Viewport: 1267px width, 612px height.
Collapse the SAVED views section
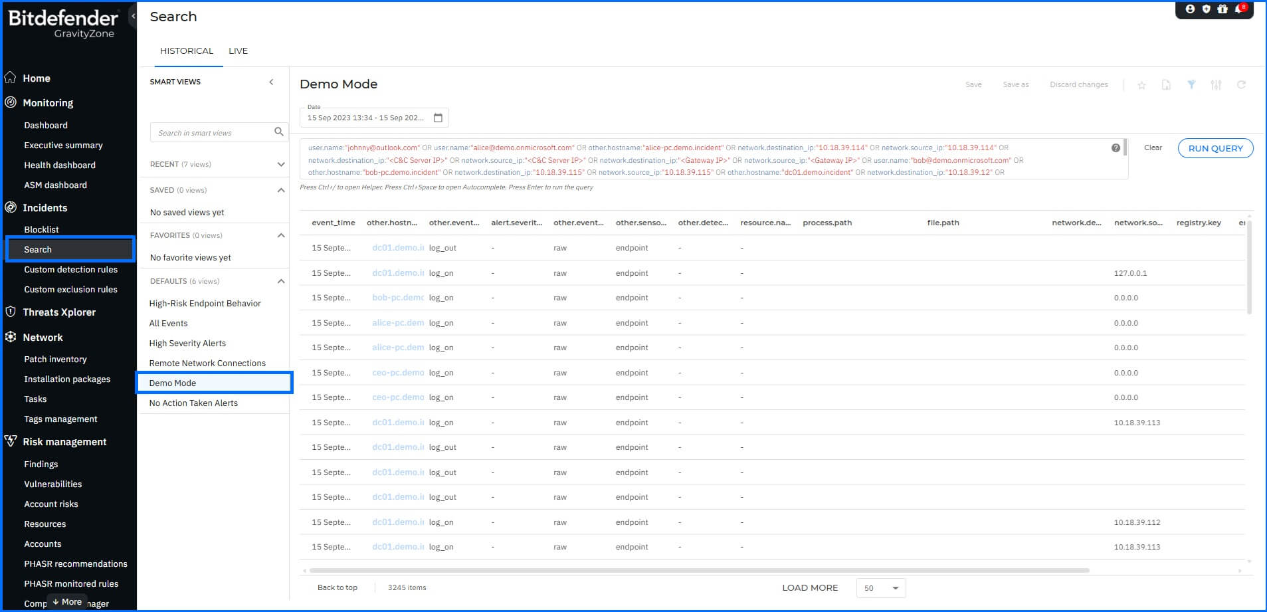[x=280, y=189]
